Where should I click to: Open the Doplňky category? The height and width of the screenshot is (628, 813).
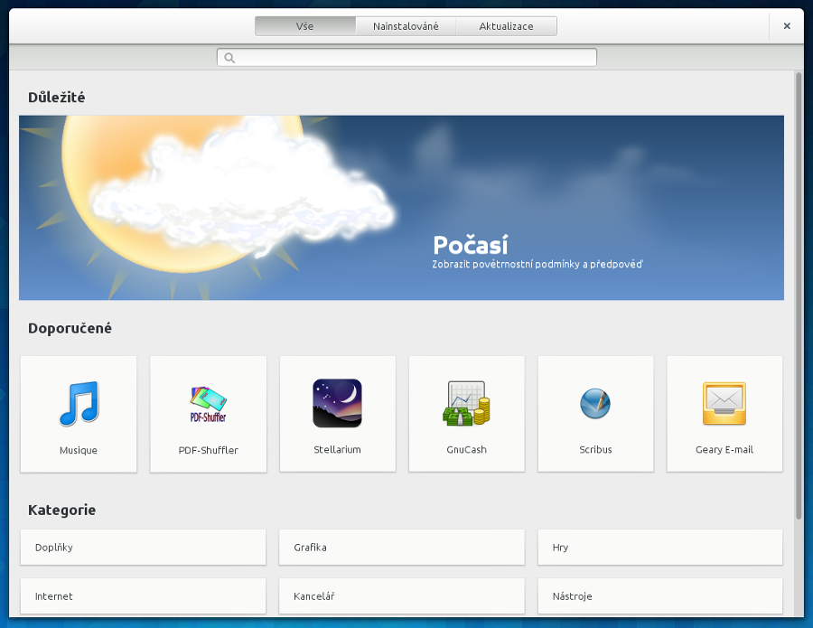pos(143,548)
